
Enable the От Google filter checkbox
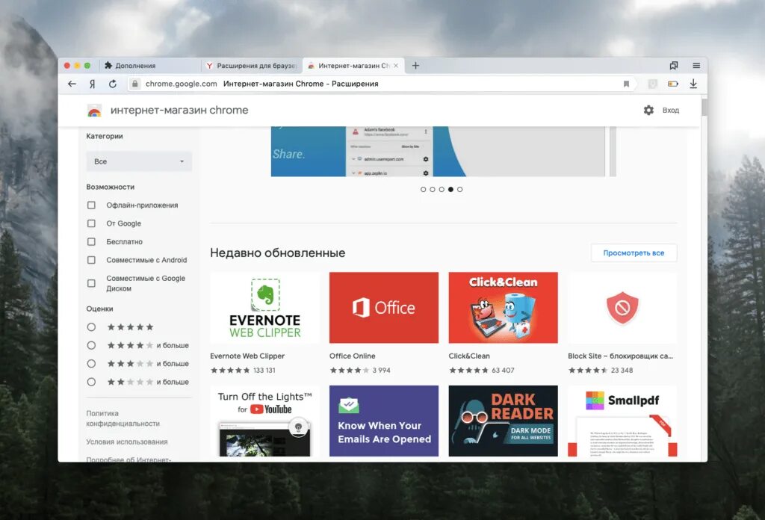tap(91, 223)
